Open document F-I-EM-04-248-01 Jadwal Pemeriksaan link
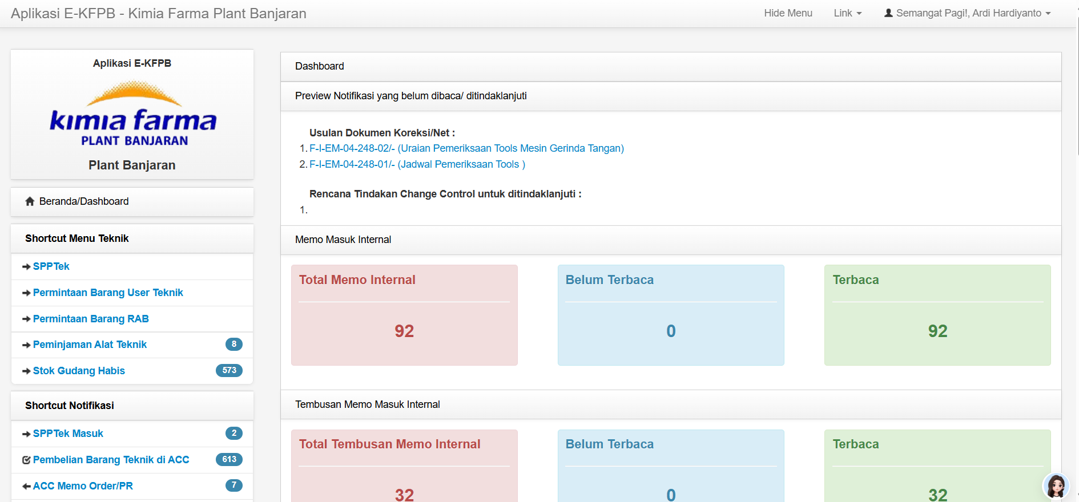This screenshot has height=502, width=1079. (x=417, y=164)
